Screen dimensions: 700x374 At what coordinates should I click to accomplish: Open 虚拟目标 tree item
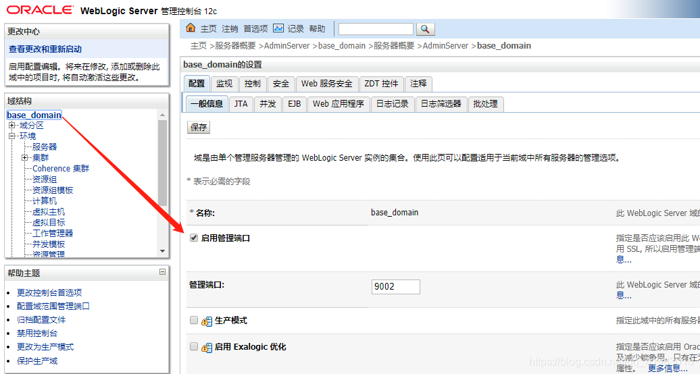pyautogui.click(x=49, y=222)
